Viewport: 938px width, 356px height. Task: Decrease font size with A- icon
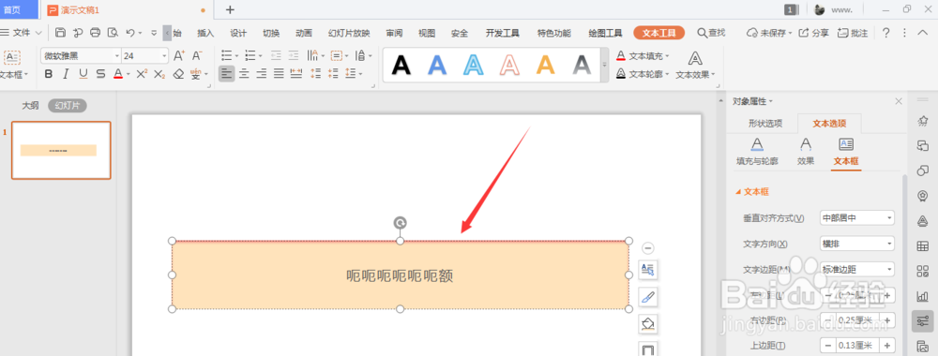point(197,55)
